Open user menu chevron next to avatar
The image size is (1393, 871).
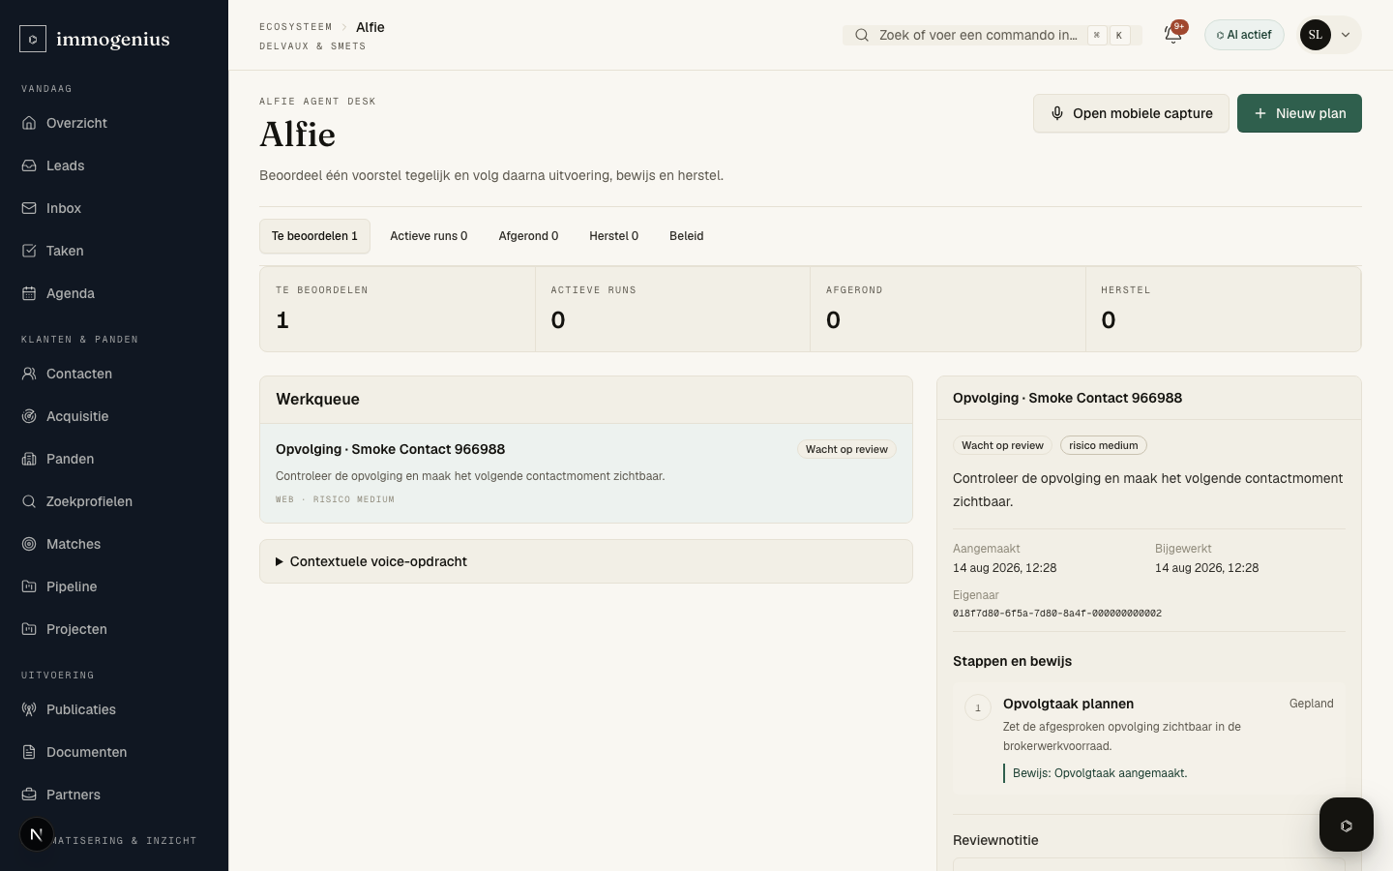[1346, 35]
